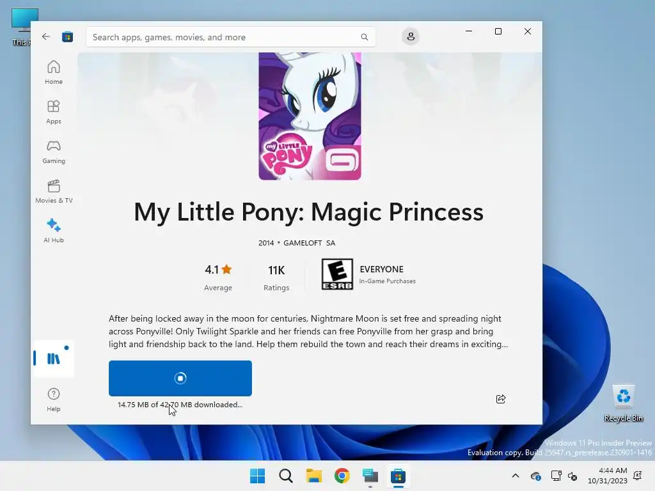Click the In-Game Purchases label
Image resolution: width=655 pixels, height=491 pixels.
(x=387, y=281)
